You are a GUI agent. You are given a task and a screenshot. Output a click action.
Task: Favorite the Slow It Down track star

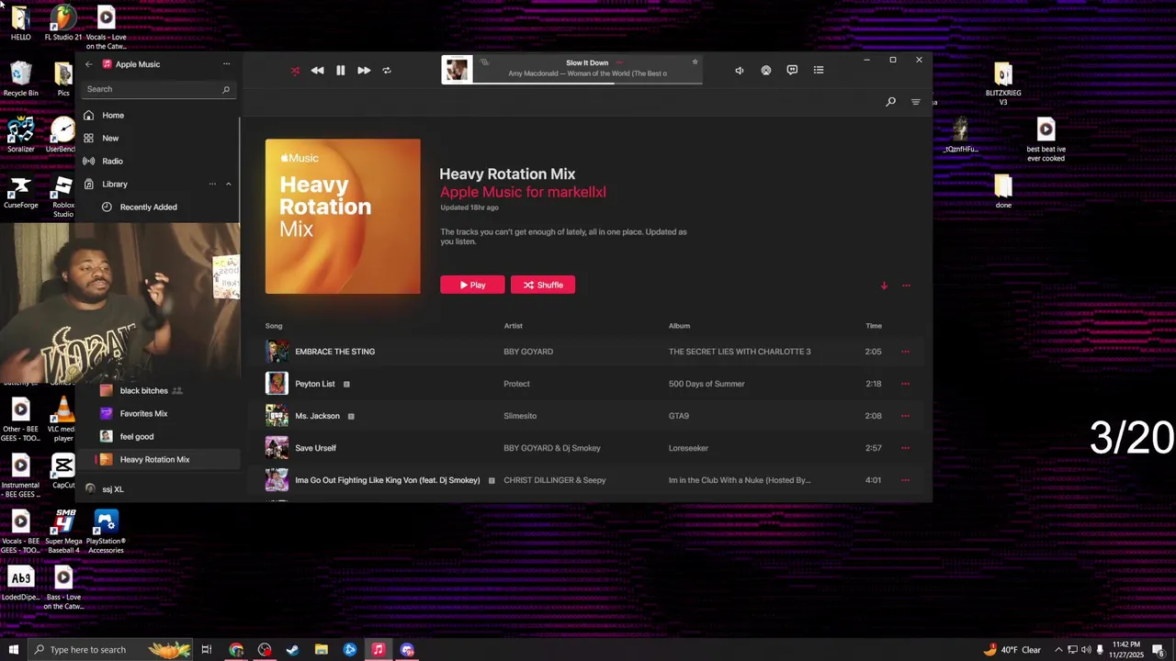click(695, 62)
